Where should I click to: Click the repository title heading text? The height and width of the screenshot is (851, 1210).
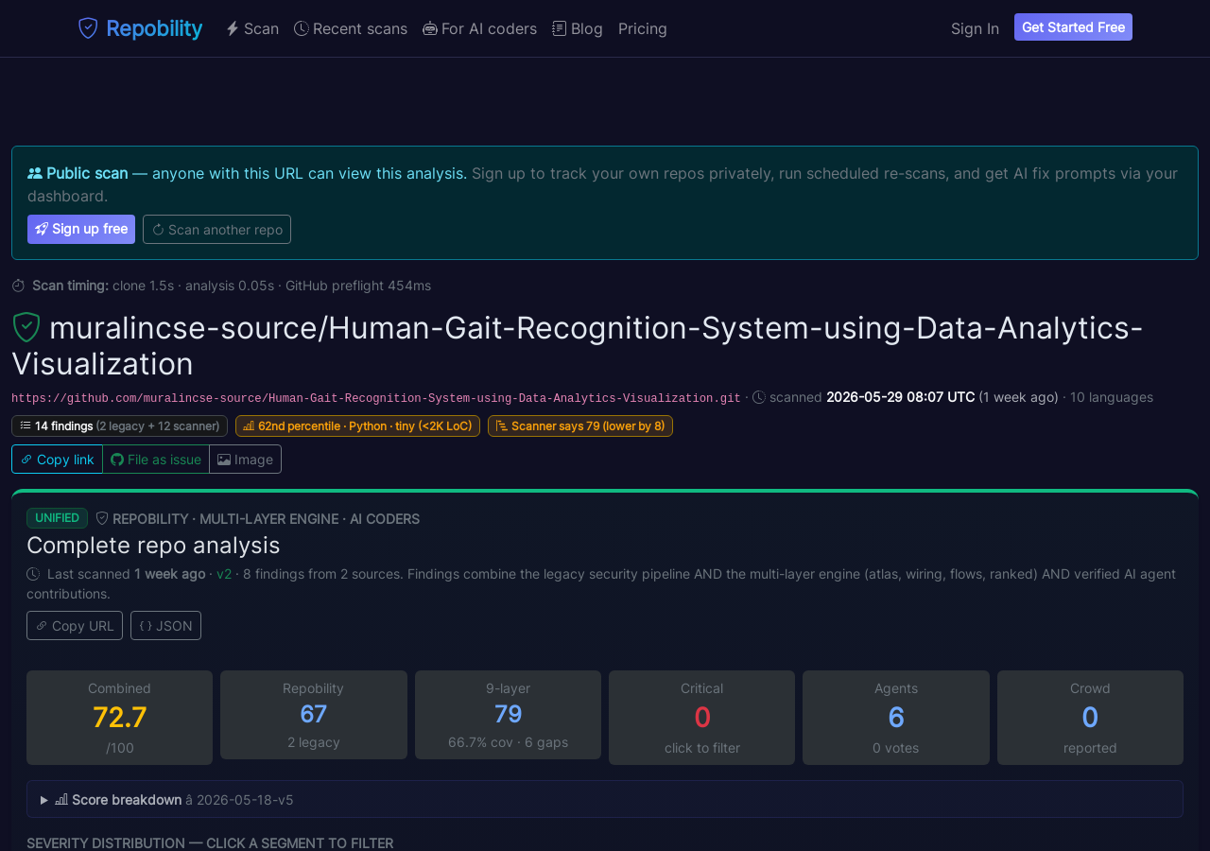[x=578, y=345]
